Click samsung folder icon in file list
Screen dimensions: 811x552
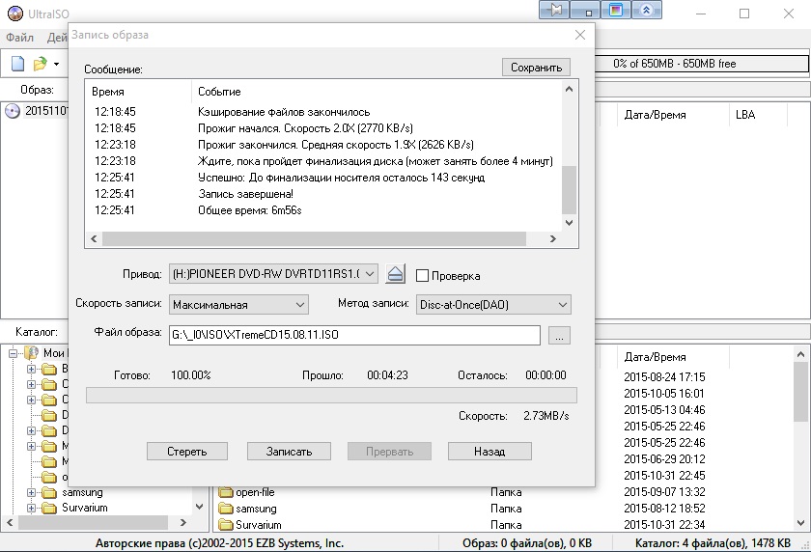226,509
